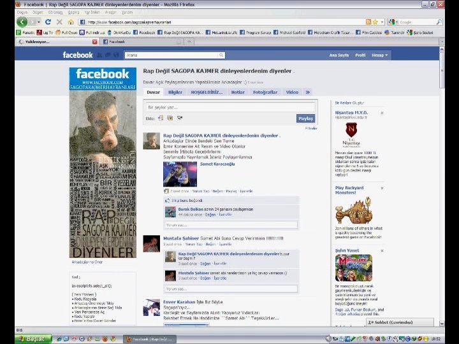Open the RSS feed icon in address bar
The image size is (459, 344).
[368, 22]
